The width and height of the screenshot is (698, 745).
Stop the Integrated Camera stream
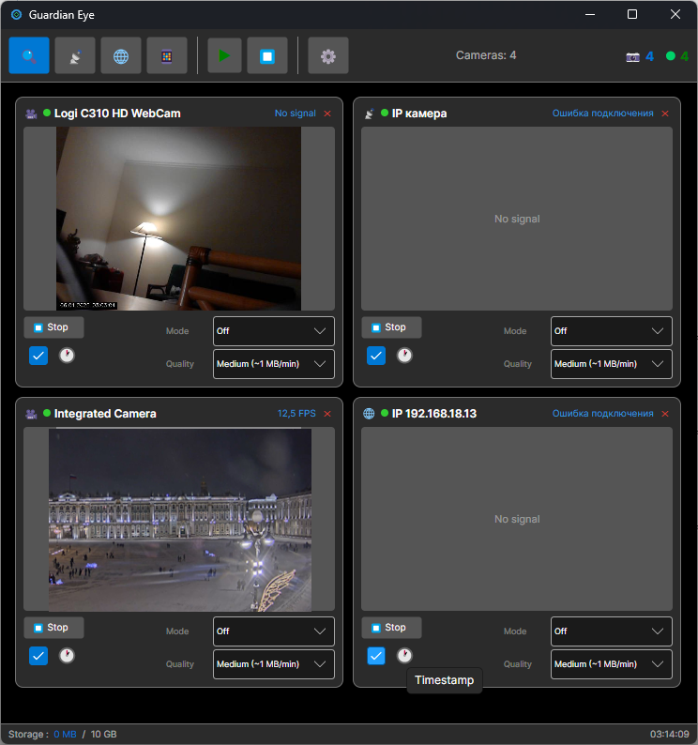click(53, 628)
